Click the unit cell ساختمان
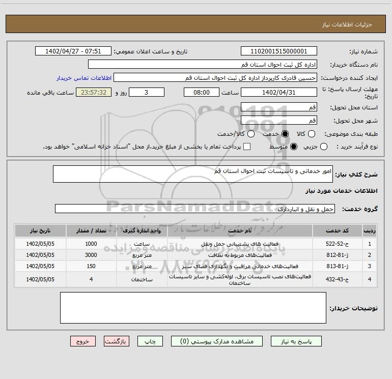This screenshot has width=392, height=379. pos(142,280)
